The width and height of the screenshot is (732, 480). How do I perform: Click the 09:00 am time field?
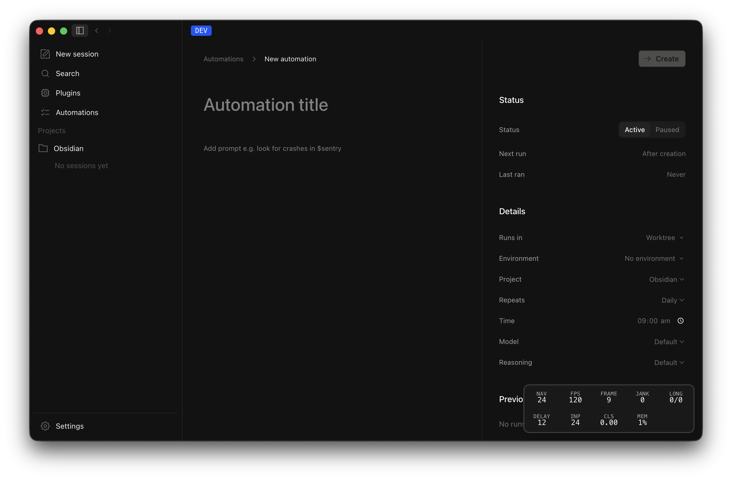coord(654,321)
